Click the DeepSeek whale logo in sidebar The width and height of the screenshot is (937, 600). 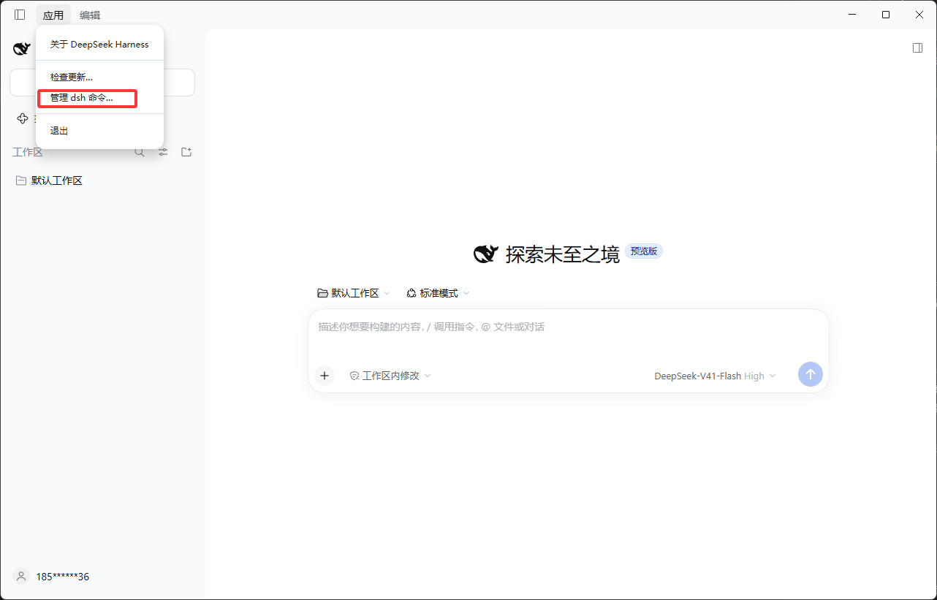pyautogui.click(x=21, y=49)
